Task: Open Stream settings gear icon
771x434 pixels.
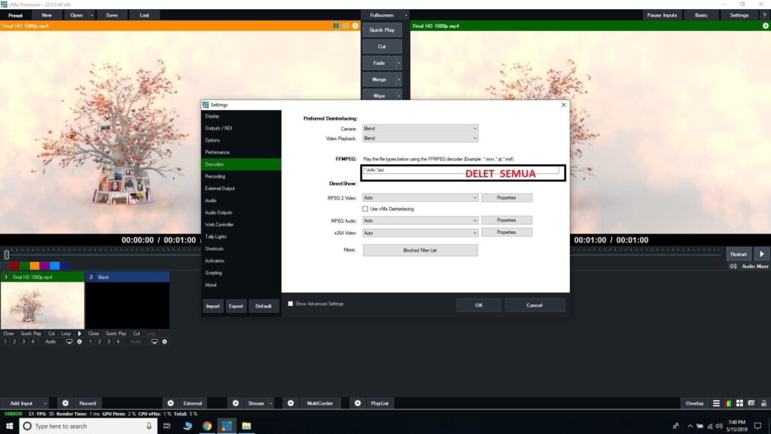Action: 236,403
